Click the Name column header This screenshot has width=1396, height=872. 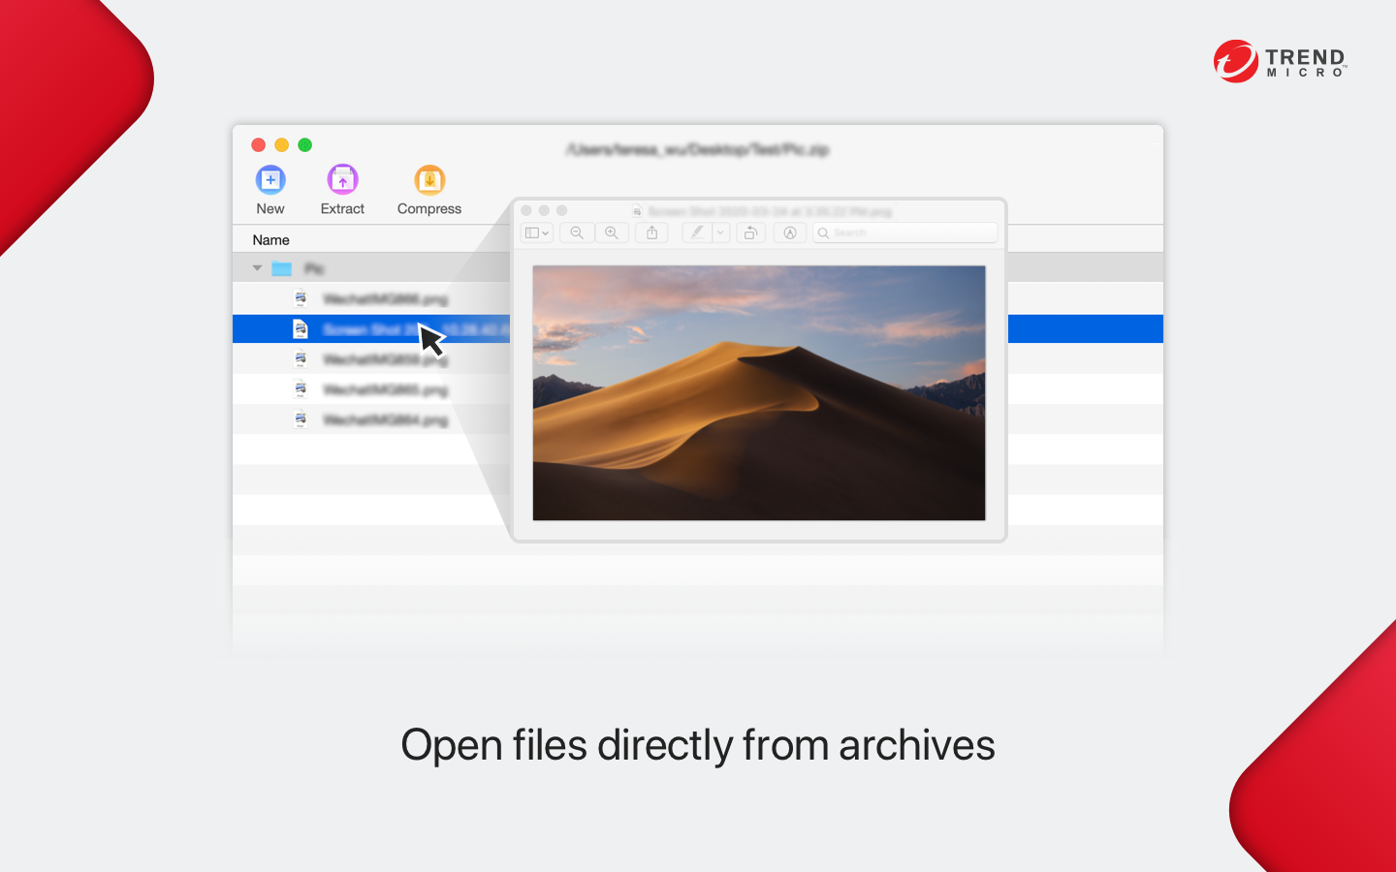(x=270, y=239)
